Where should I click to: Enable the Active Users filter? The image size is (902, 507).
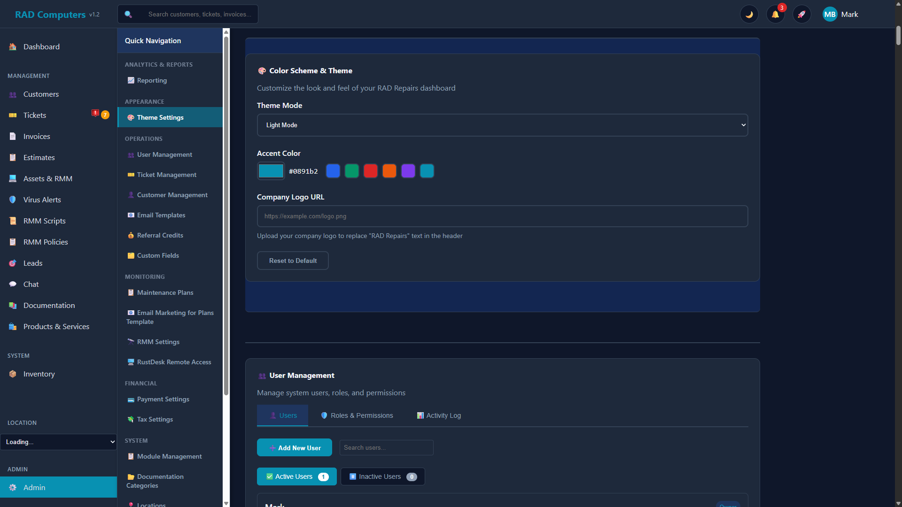tap(296, 476)
